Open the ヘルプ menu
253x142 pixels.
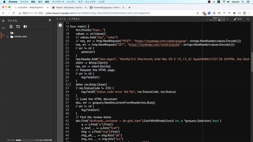pyautogui.click(x=101, y=2)
